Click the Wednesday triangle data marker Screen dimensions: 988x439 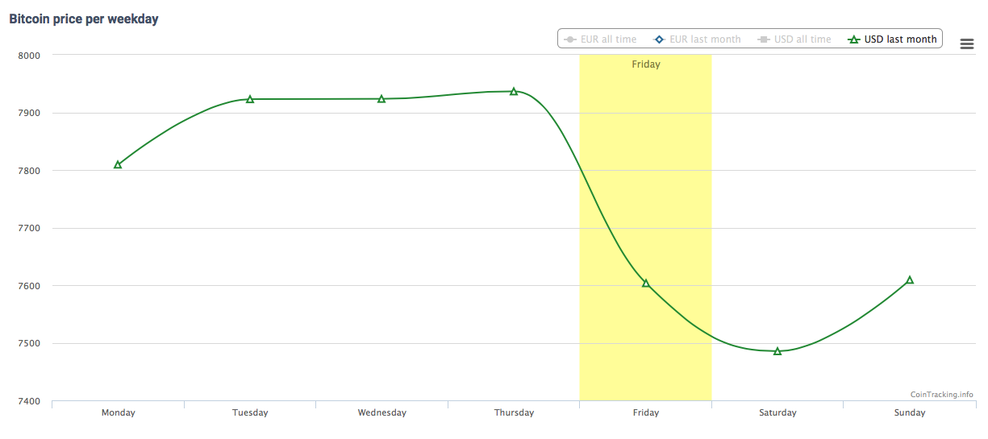[381, 99]
